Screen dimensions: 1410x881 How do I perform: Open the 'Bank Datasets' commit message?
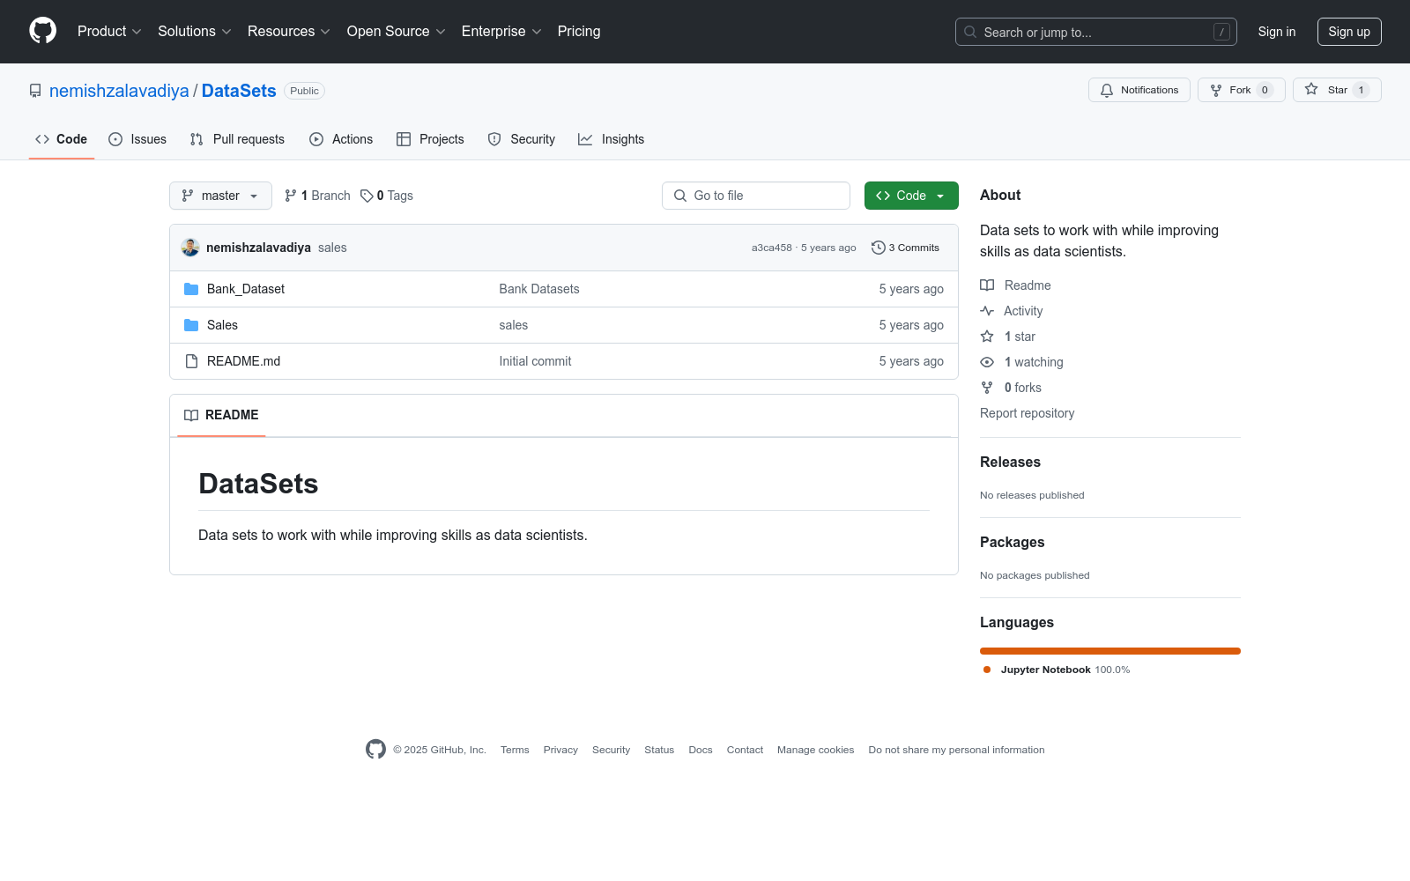point(539,289)
